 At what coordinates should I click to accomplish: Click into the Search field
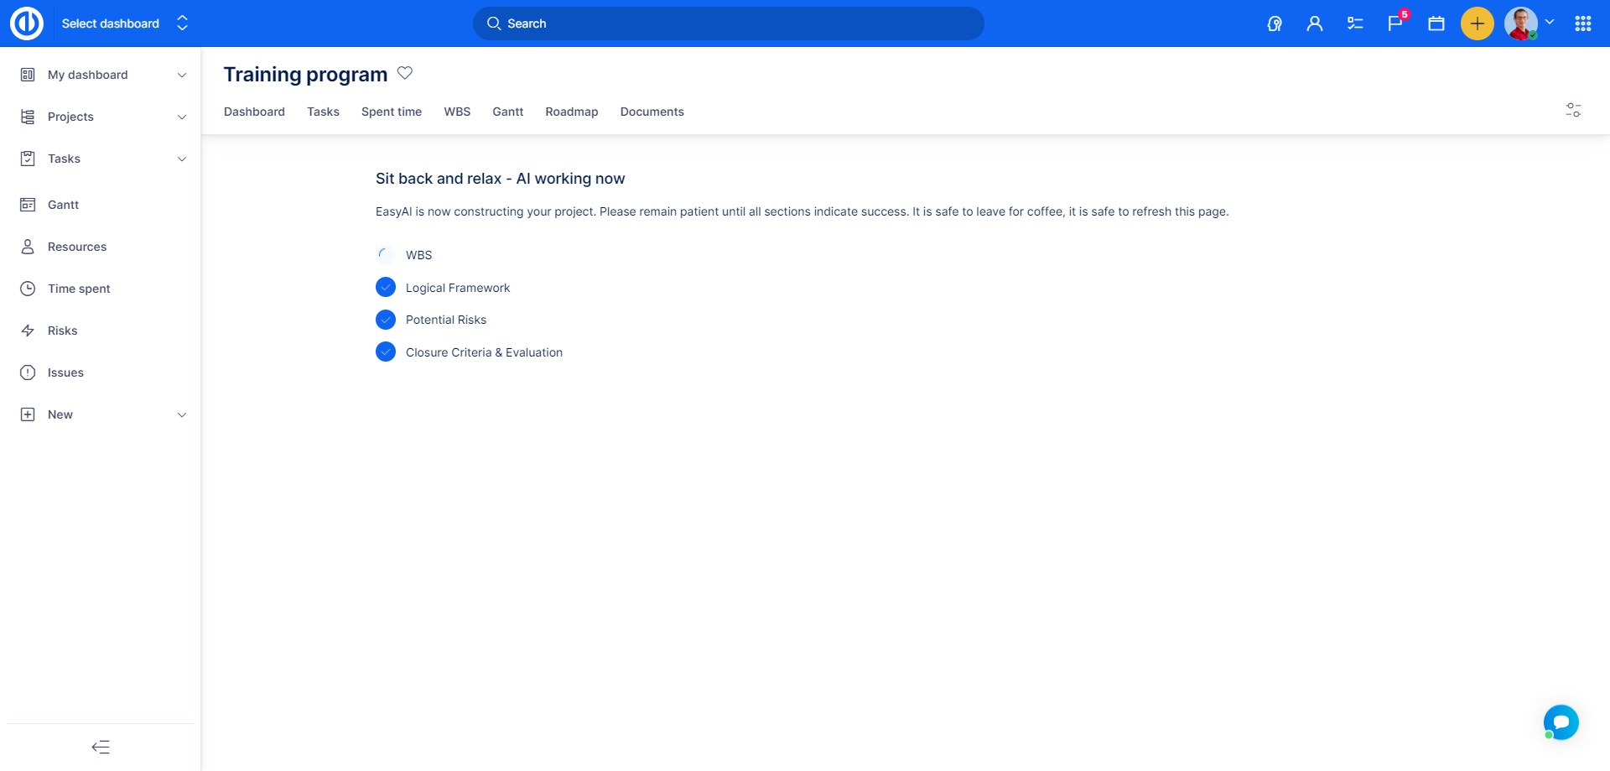728,23
